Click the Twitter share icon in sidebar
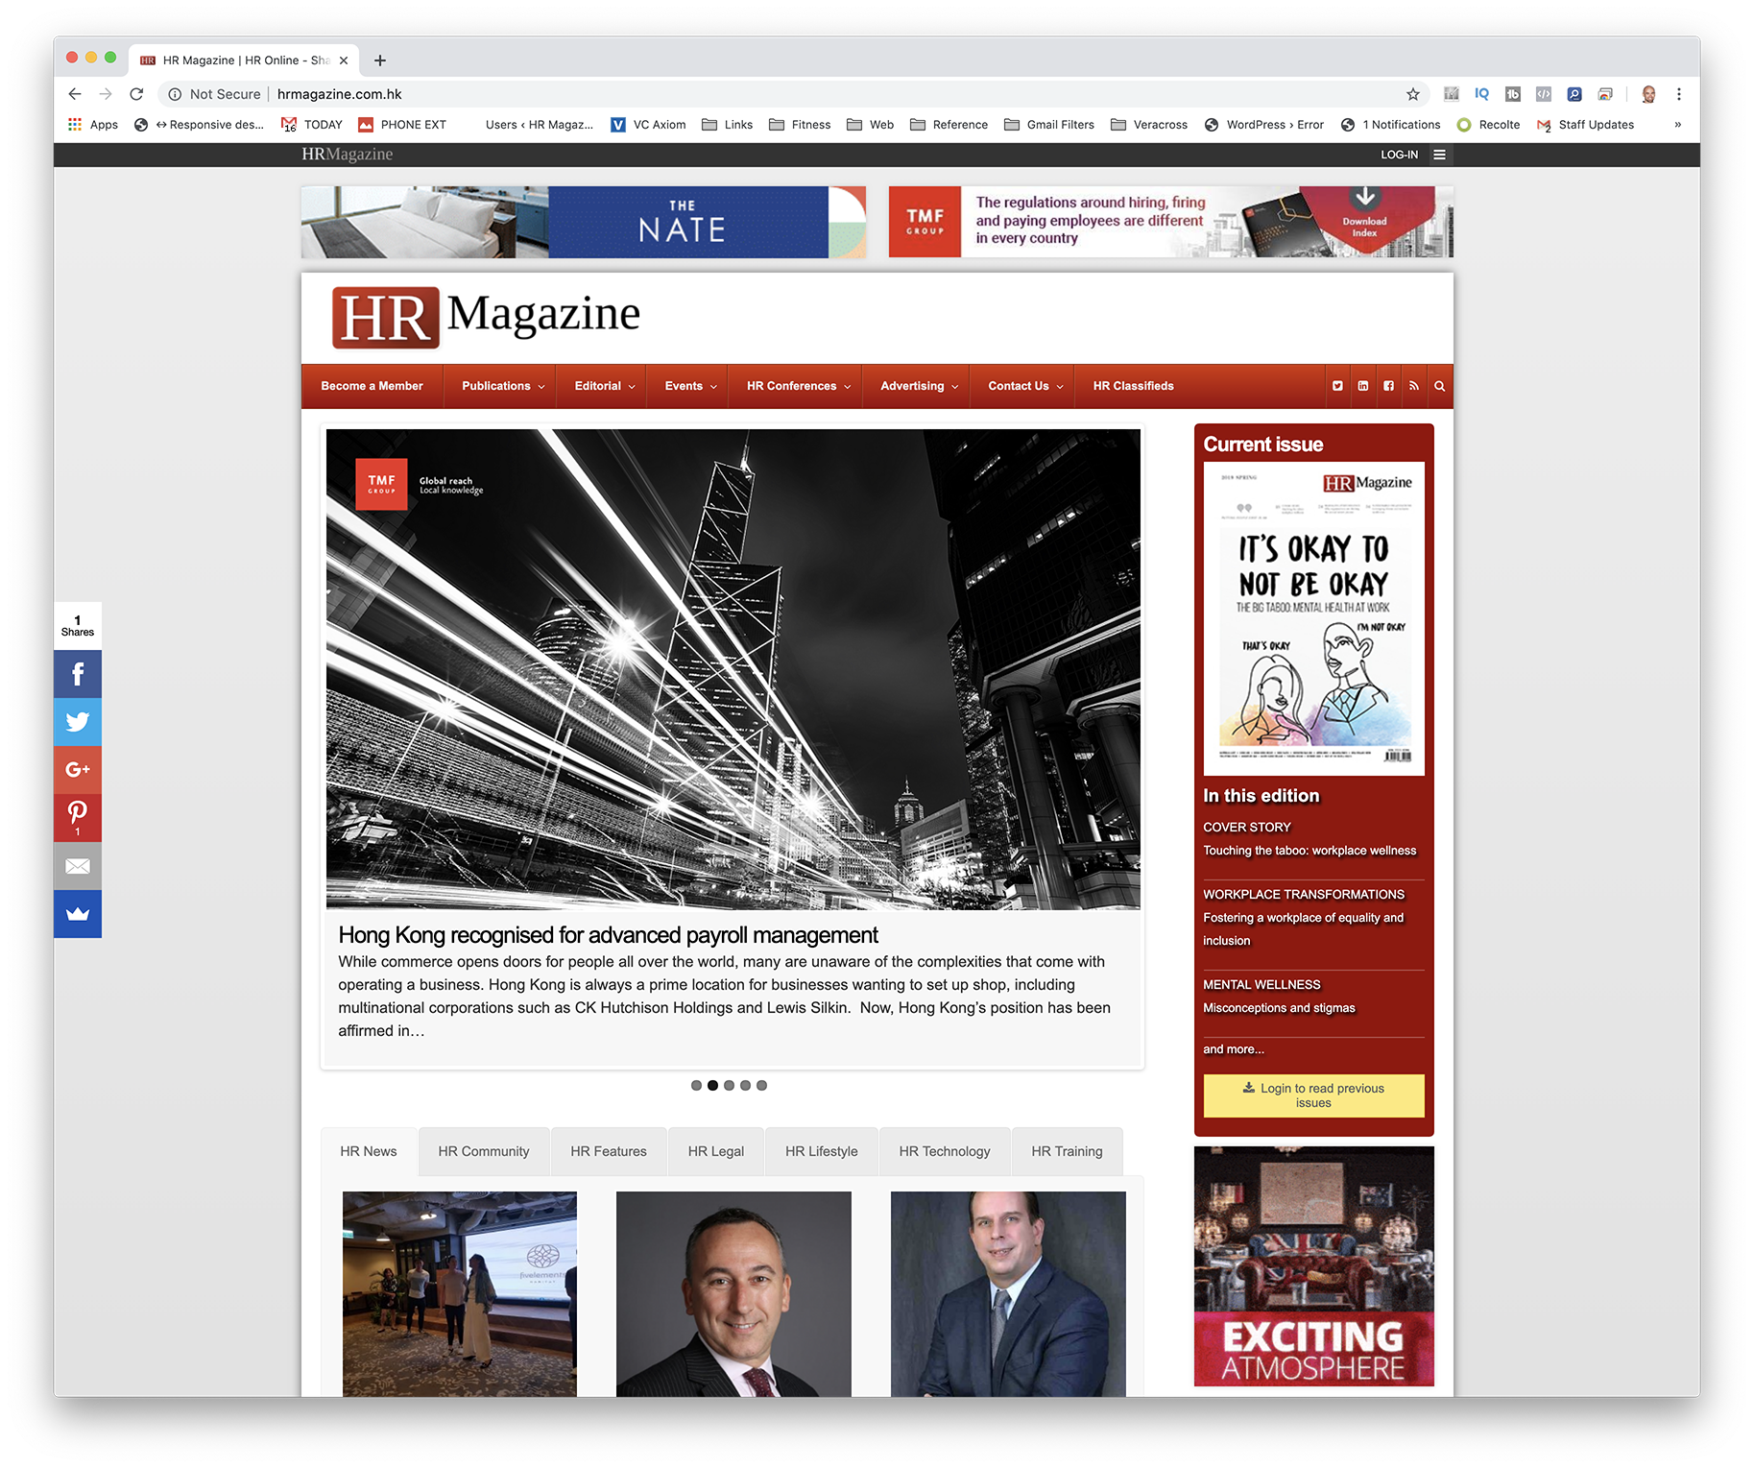1754x1468 pixels. tap(78, 722)
